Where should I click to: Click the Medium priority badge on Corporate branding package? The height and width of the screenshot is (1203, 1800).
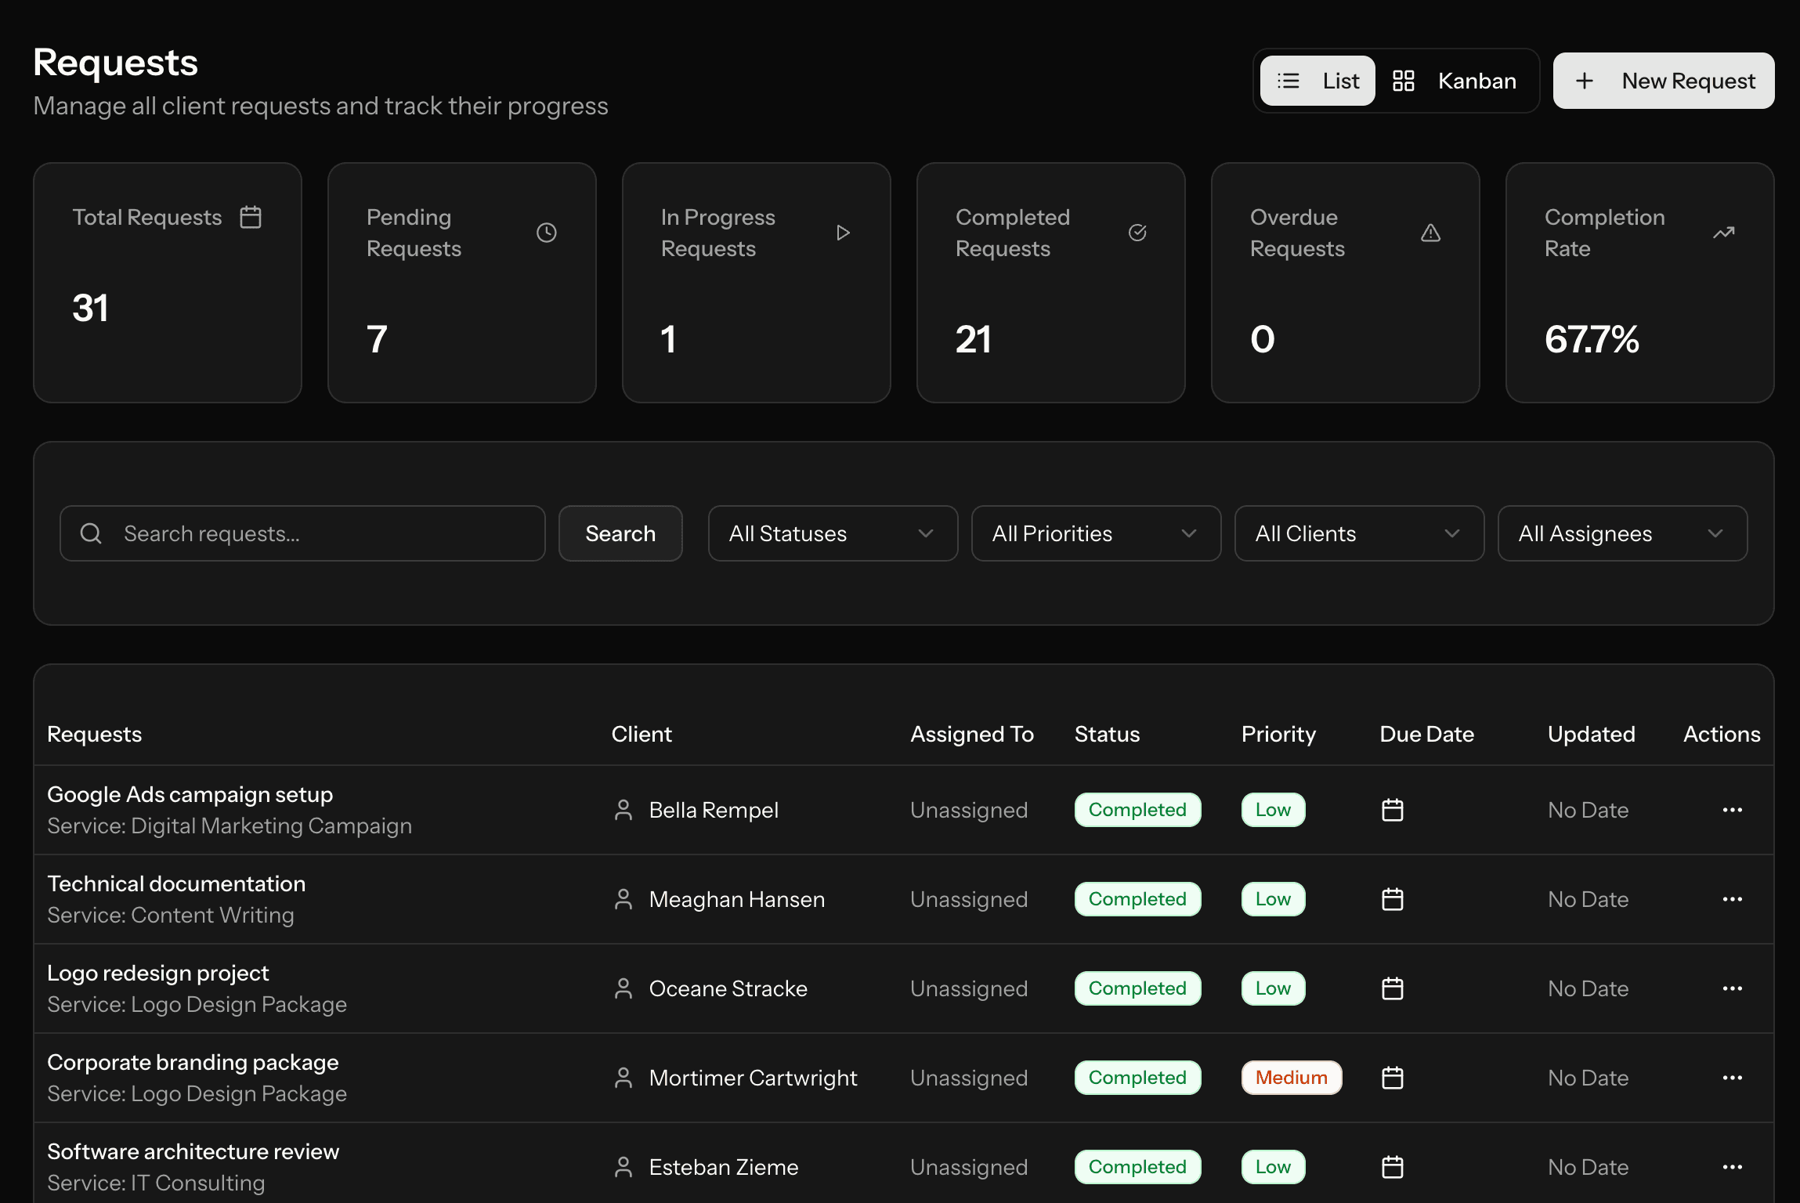1291,1077
